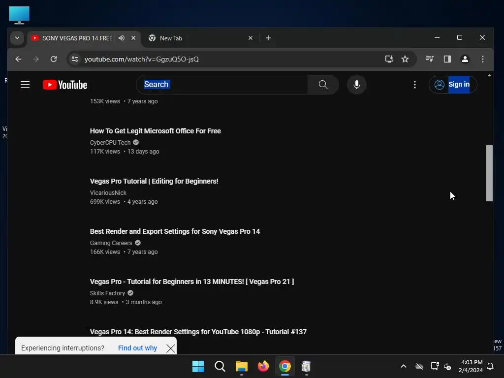Image resolution: width=504 pixels, height=378 pixels.
Task: Show hidden system tray icons
Action: tap(404, 366)
